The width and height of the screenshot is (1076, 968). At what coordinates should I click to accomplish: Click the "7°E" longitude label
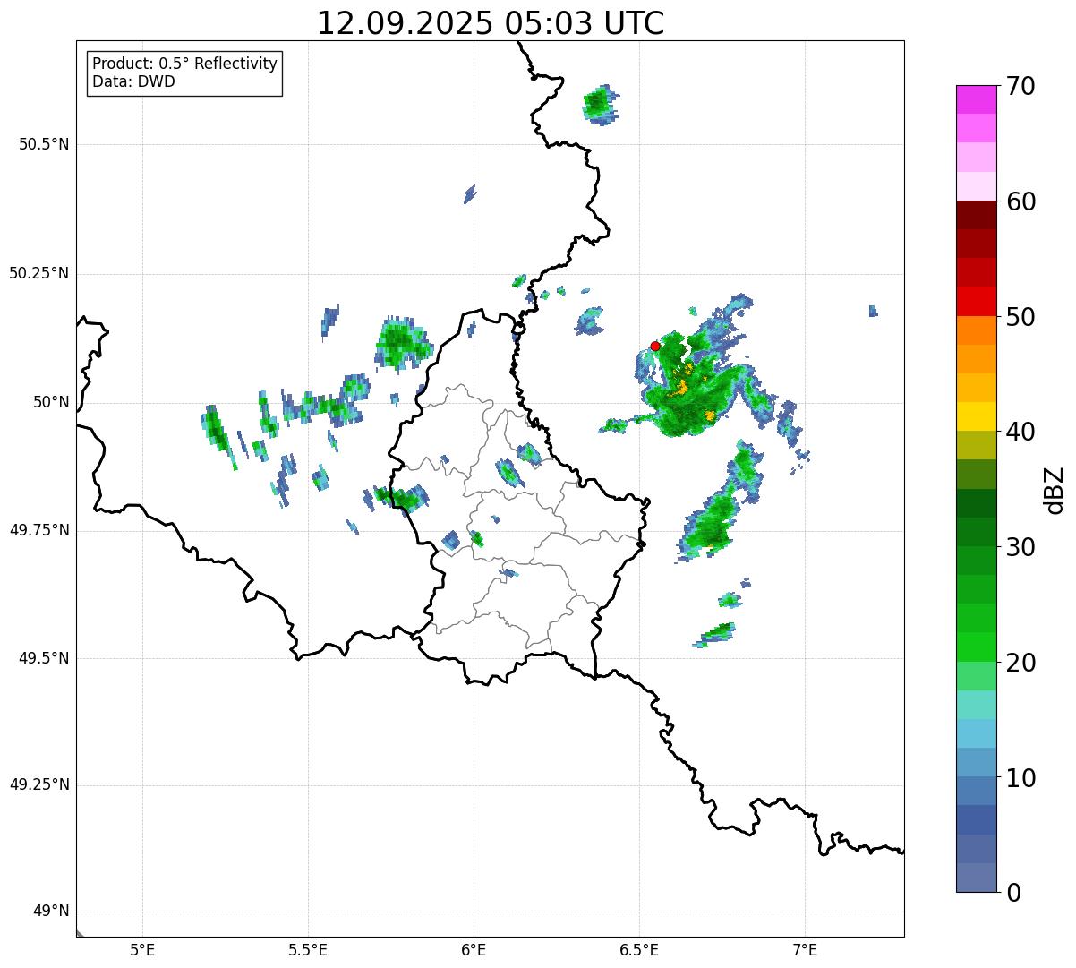point(805,950)
